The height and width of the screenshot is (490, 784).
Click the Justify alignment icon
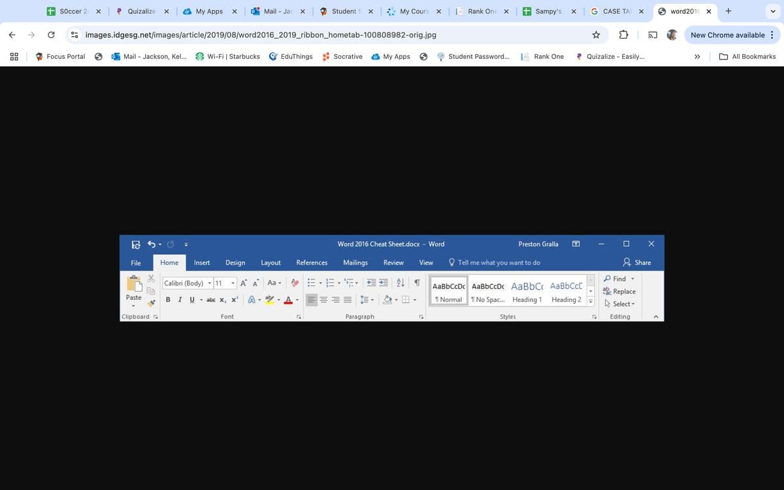pyautogui.click(x=348, y=300)
